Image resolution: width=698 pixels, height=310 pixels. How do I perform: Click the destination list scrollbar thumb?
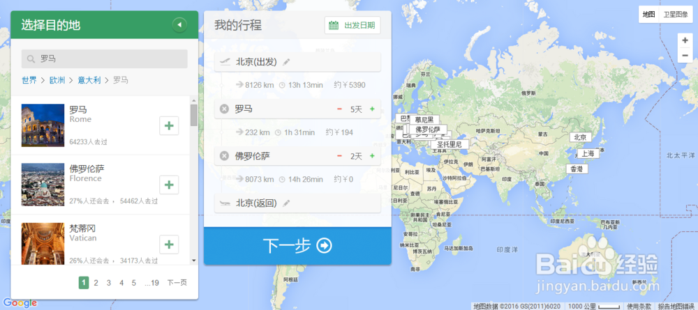click(x=193, y=116)
